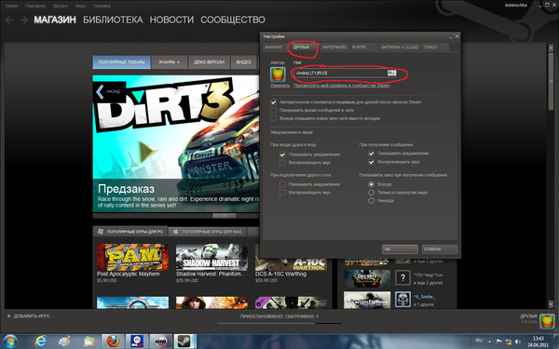This screenshot has height=349, width=559.
Task: Select Только в свернутом виде radio option
Action: click(x=371, y=193)
